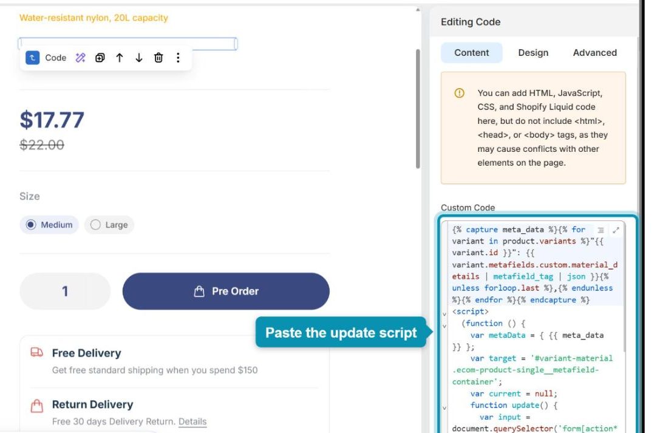The height and width of the screenshot is (433, 657).
Task: Click the preview pane vertical scrollbar
Action: [418, 109]
